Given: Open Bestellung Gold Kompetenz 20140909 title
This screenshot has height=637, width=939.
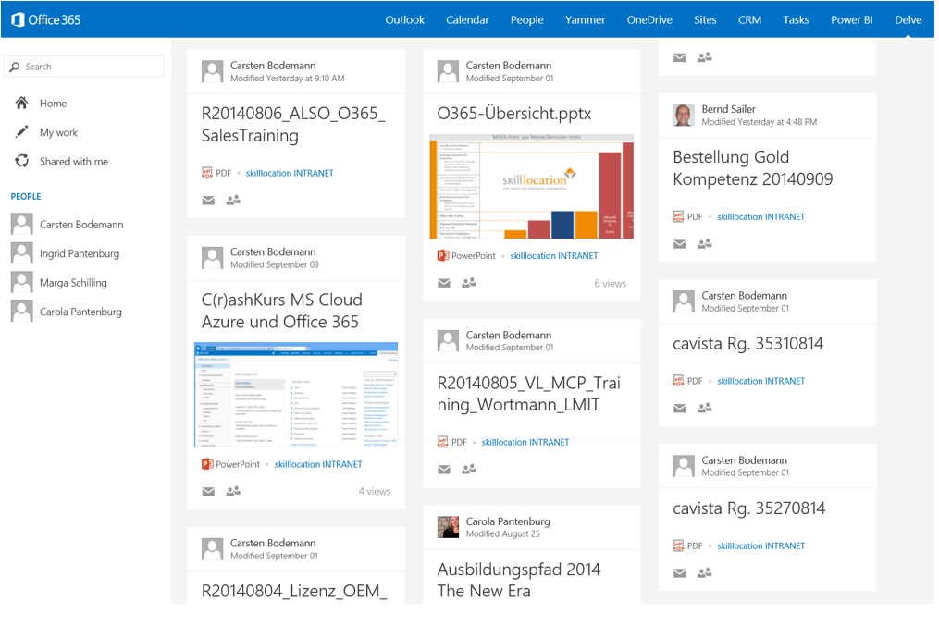Looking at the screenshot, I should tap(753, 168).
